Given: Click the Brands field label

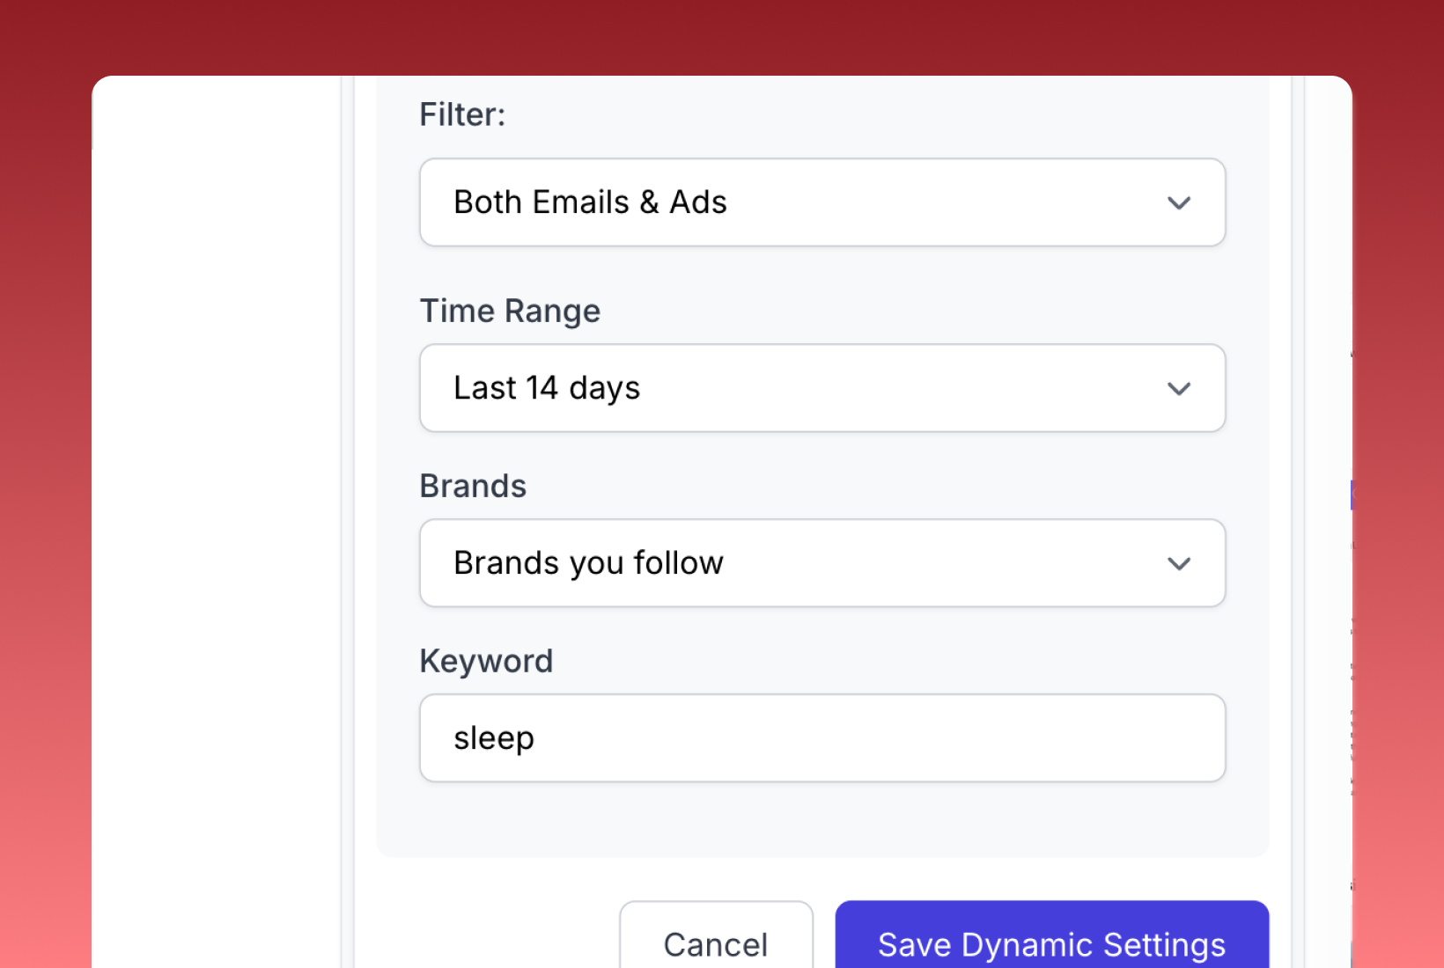Looking at the screenshot, I should (x=473, y=486).
